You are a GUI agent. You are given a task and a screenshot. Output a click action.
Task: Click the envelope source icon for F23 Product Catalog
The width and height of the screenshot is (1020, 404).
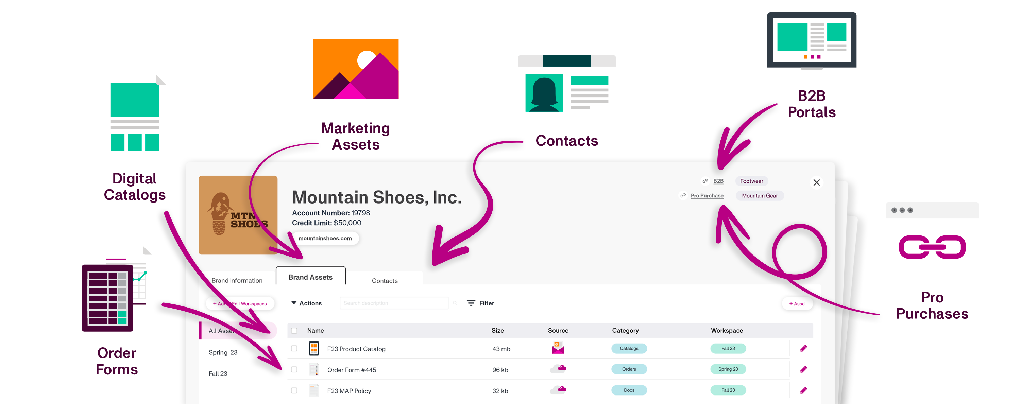tap(558, 348)
